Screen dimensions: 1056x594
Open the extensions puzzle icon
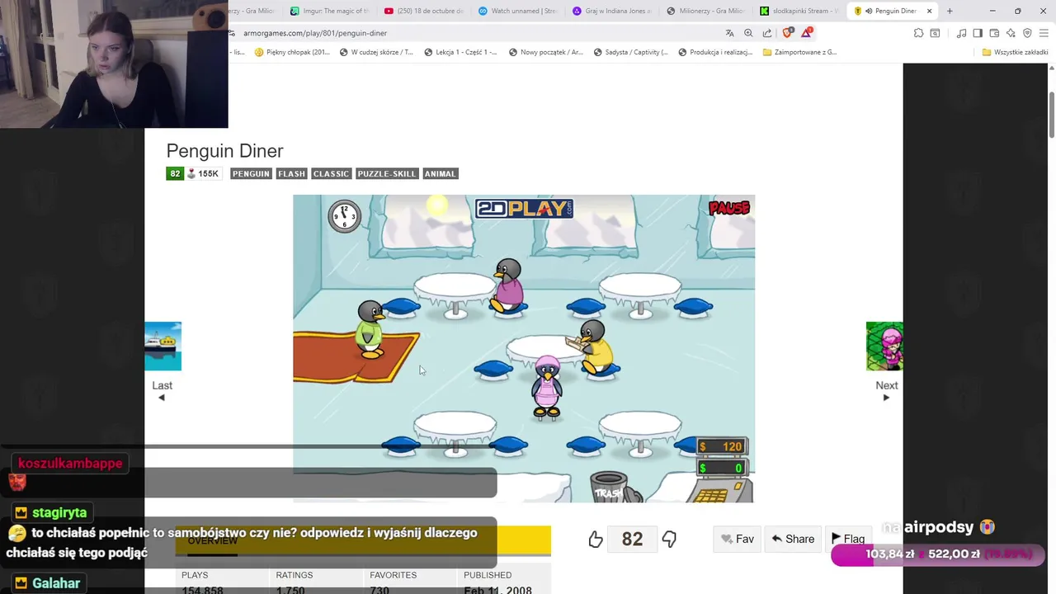tap(918, 33)
